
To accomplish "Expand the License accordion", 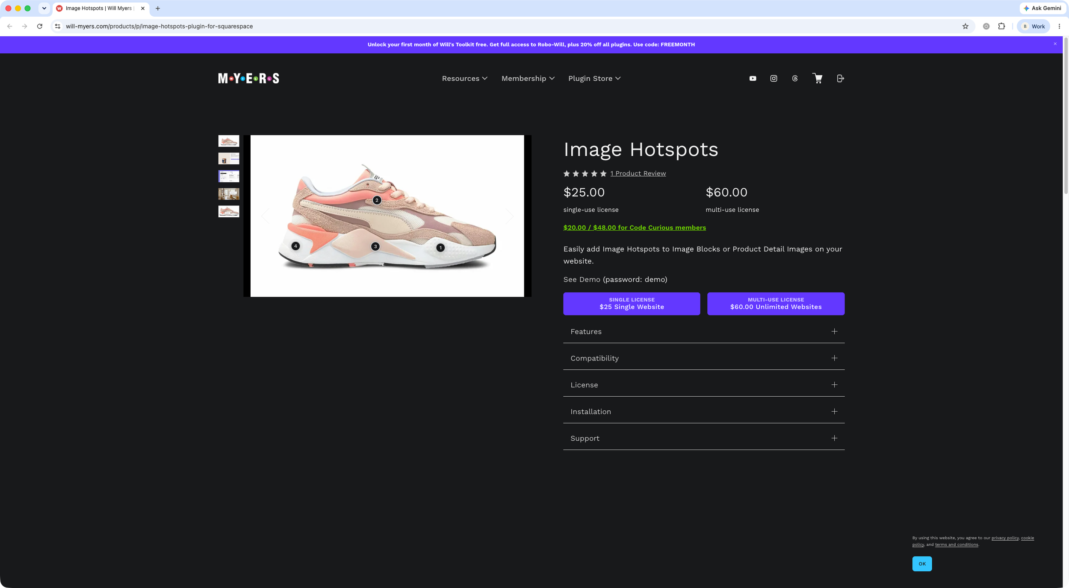I will pyautogui.click(x=704, y=385).
